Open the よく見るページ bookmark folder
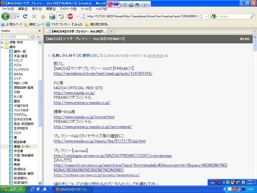 (x=12, y=24)
